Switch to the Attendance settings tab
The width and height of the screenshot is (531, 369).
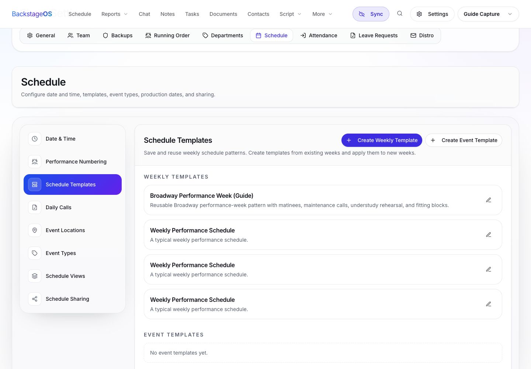(319, 35)
